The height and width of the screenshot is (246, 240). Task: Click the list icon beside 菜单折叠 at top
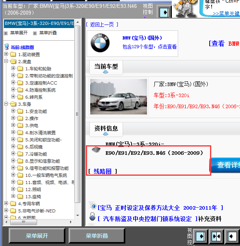coord(35,33)
